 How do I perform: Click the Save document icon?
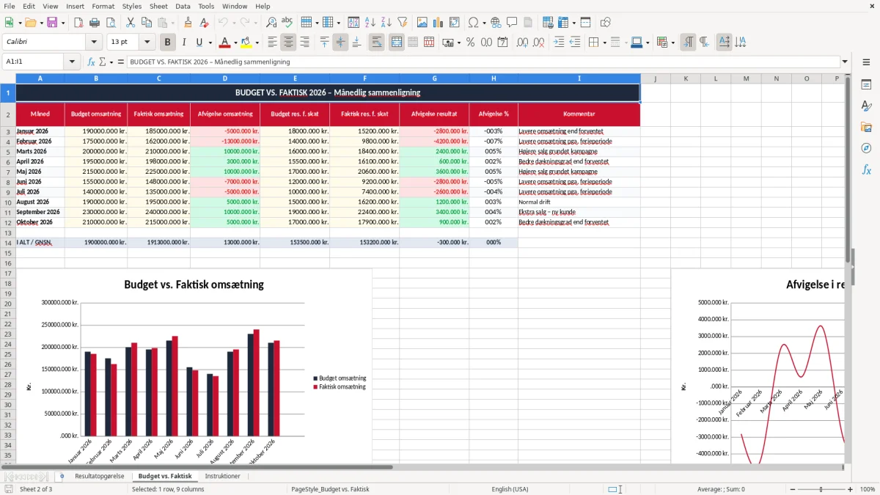(54, 23)
